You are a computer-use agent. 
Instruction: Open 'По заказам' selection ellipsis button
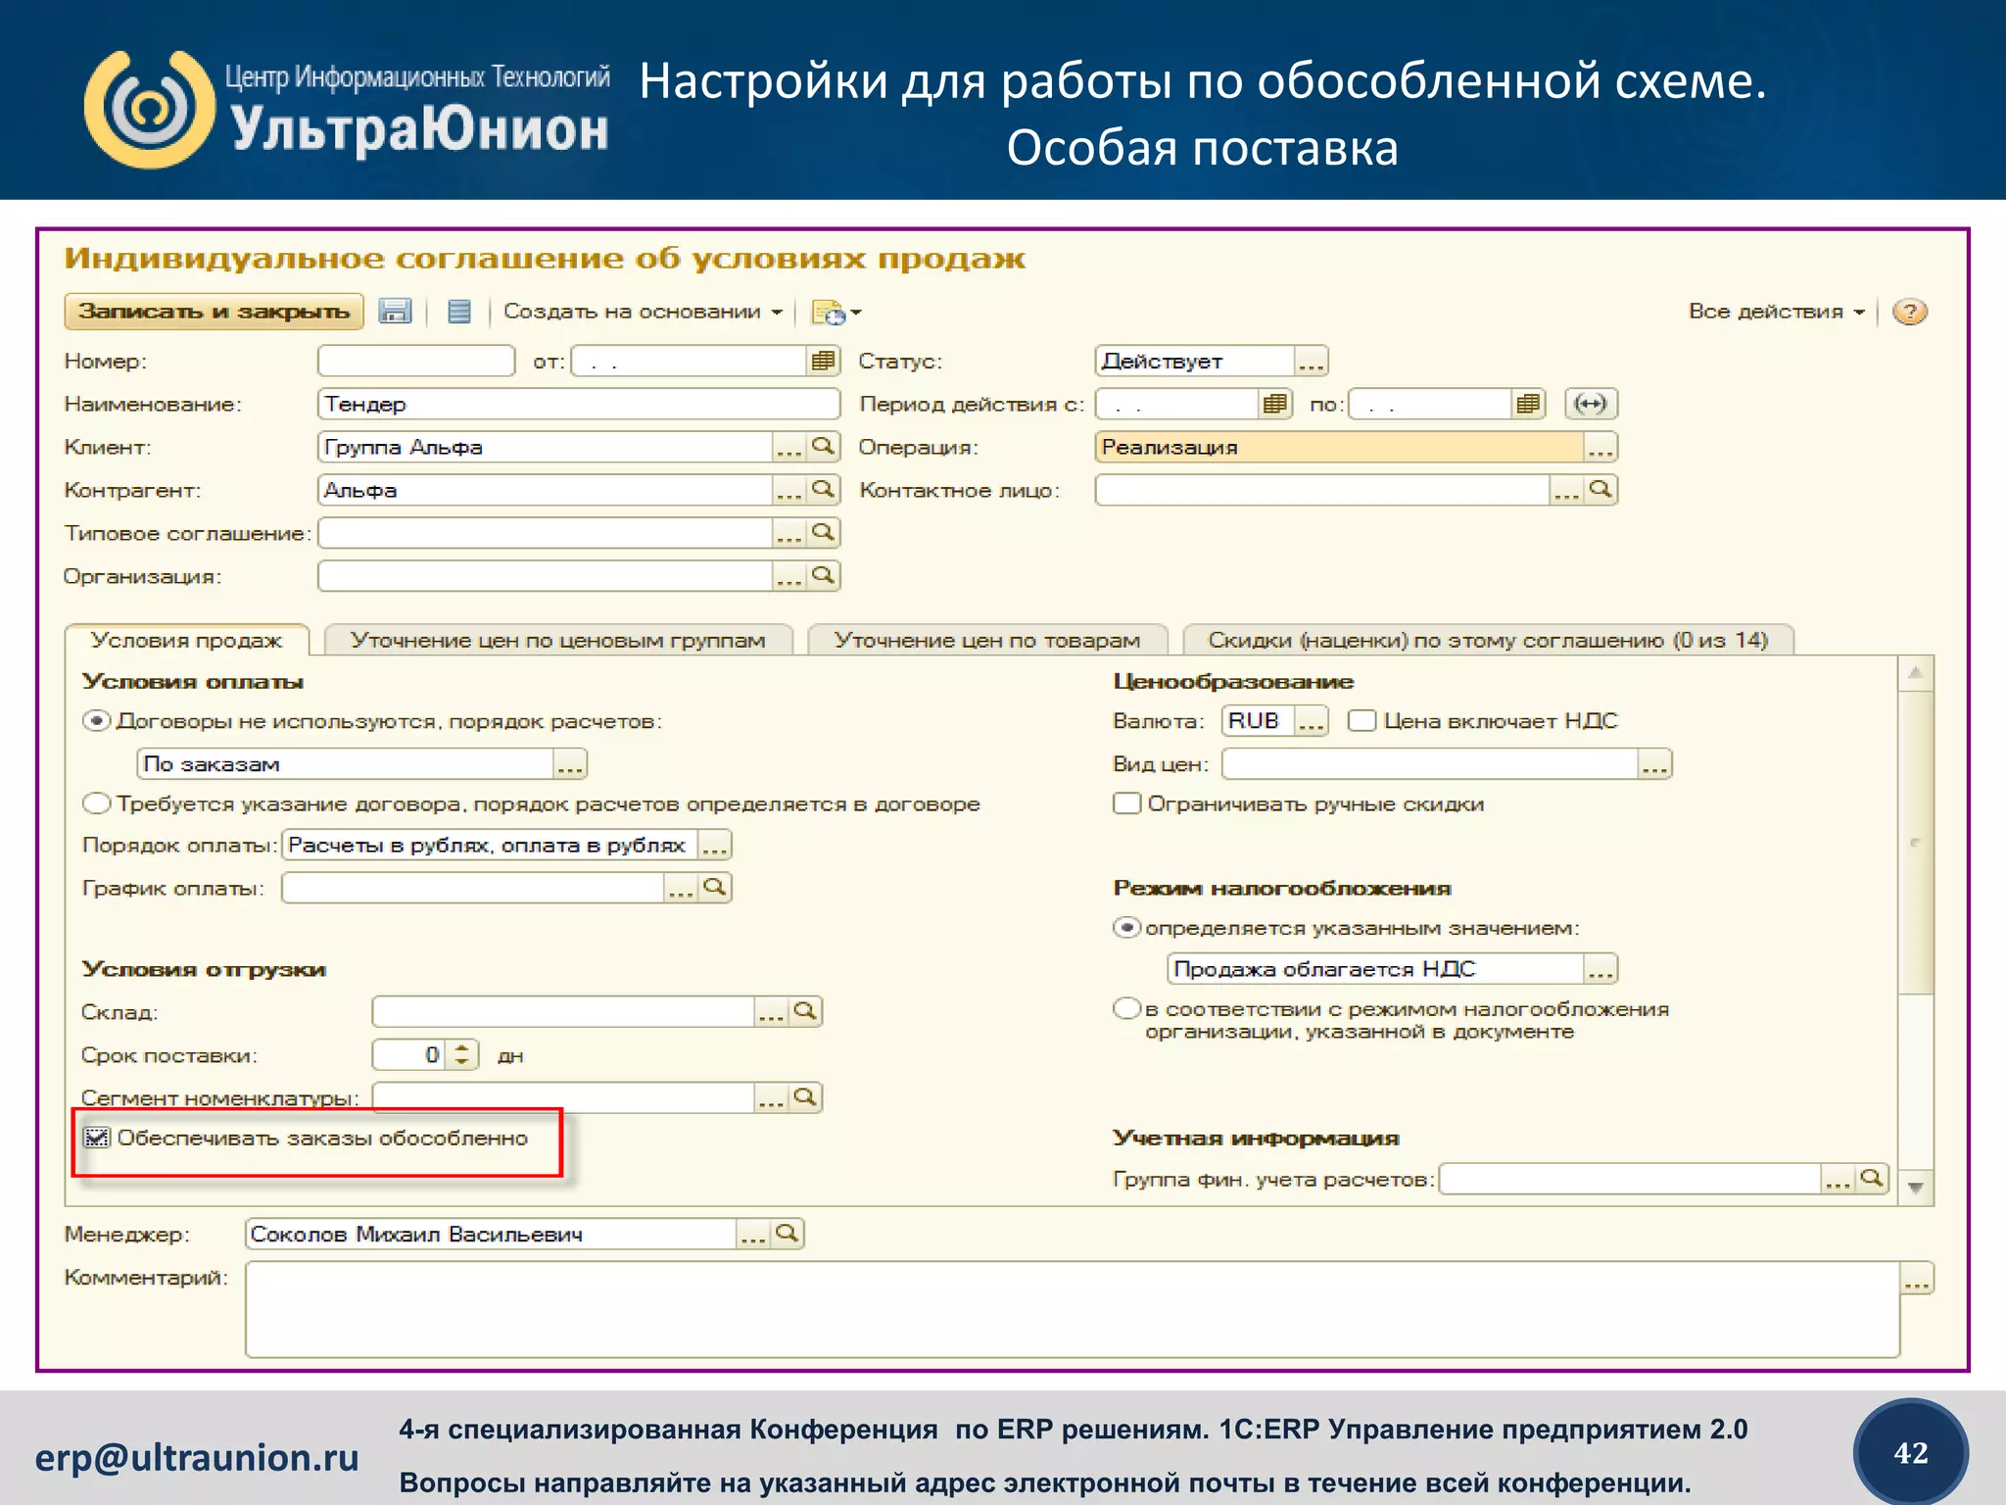point(570,764)
